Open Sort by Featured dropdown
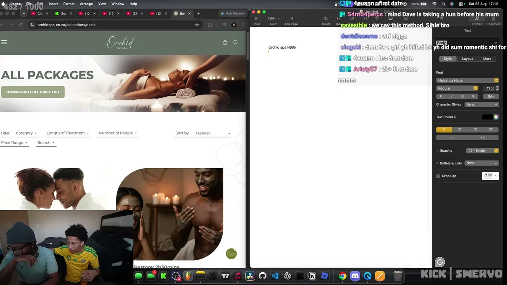507x285 pixels. tap(213, 133)
